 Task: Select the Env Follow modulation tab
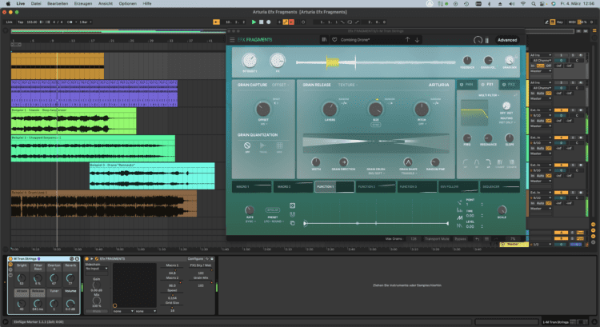point(458,186)
